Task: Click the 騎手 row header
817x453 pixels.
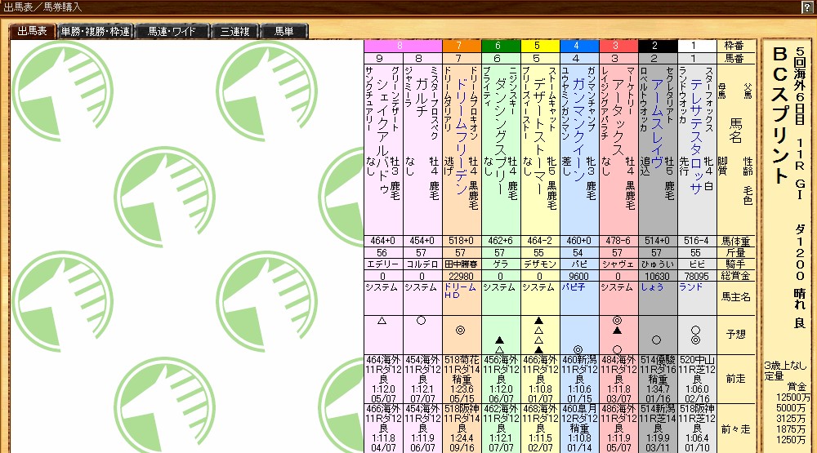Action: (x=736, y=264)
